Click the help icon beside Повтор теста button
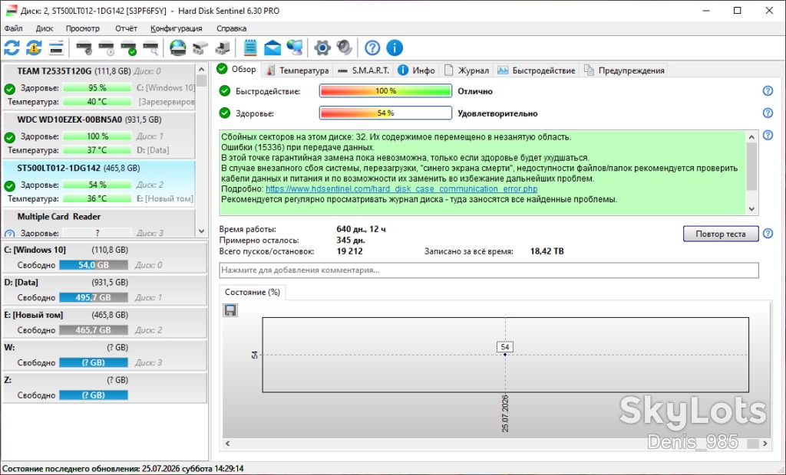 pos(768,233)
